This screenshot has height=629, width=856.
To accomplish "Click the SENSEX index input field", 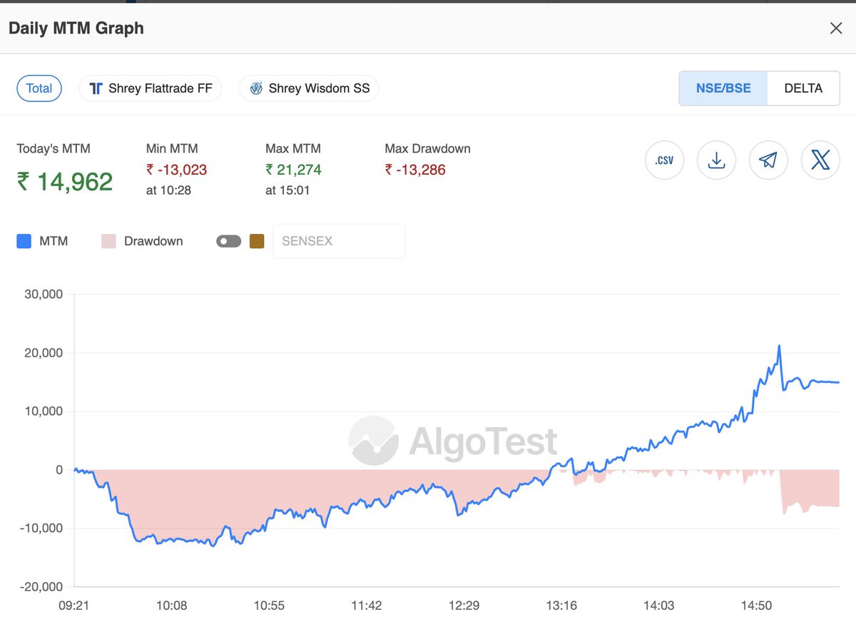I will [x=339, y=241].
